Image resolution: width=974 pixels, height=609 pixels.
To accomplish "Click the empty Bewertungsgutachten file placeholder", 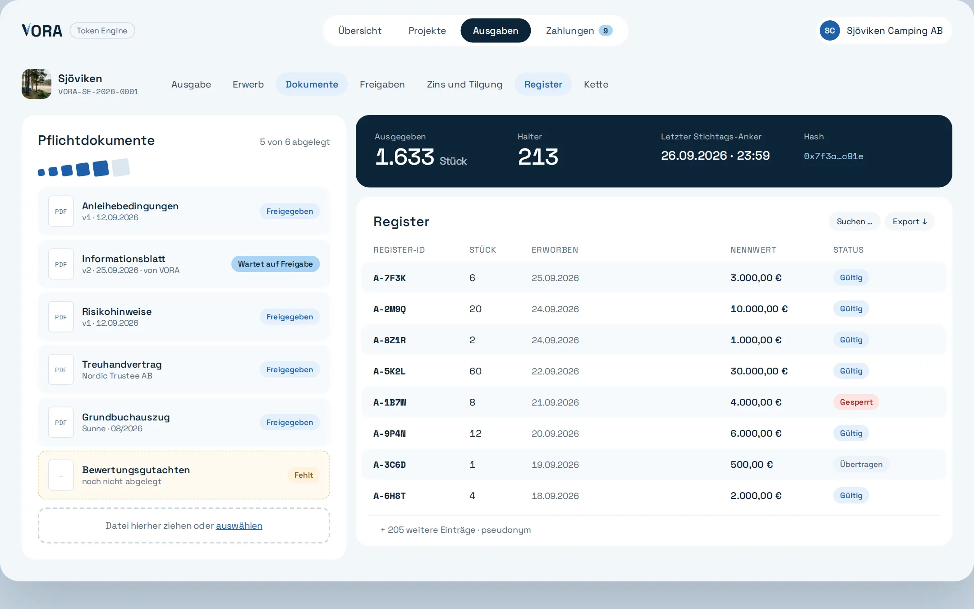I will coord(61,475).
